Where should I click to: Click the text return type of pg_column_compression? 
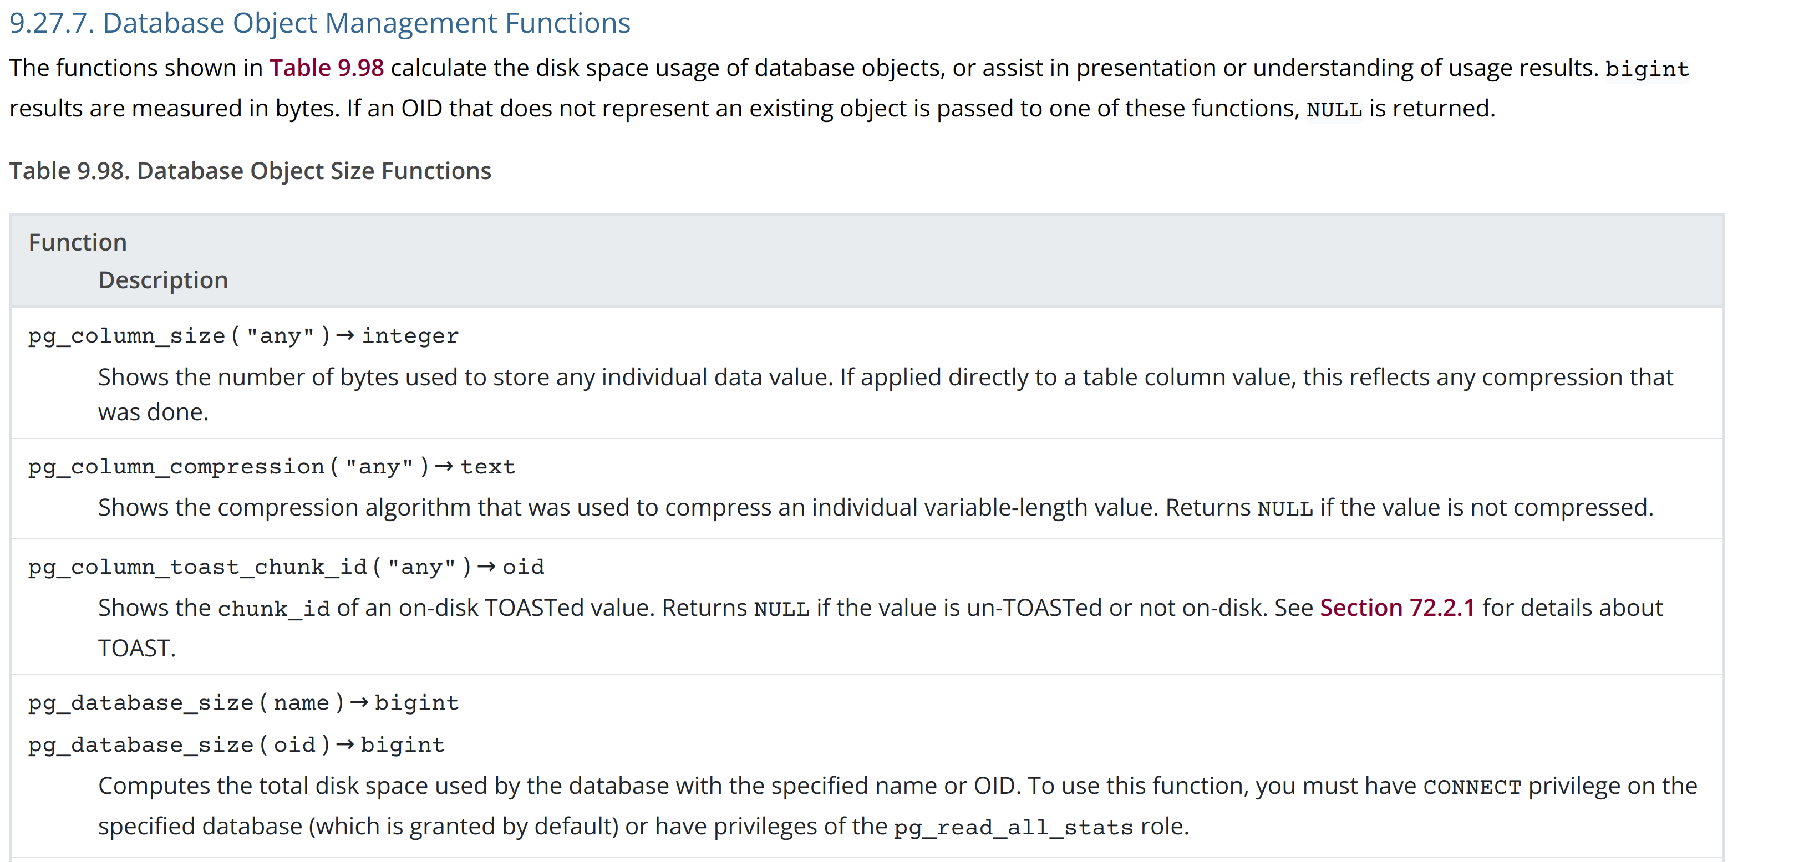click(487, 467)
